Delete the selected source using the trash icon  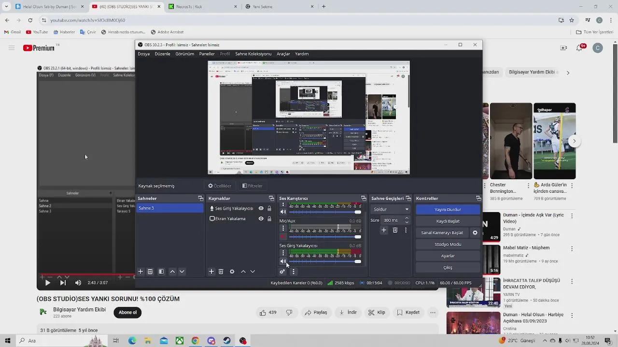[221, 271]
